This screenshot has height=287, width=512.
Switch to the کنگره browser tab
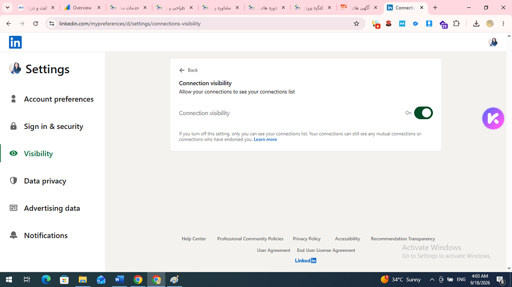(312, 7)
